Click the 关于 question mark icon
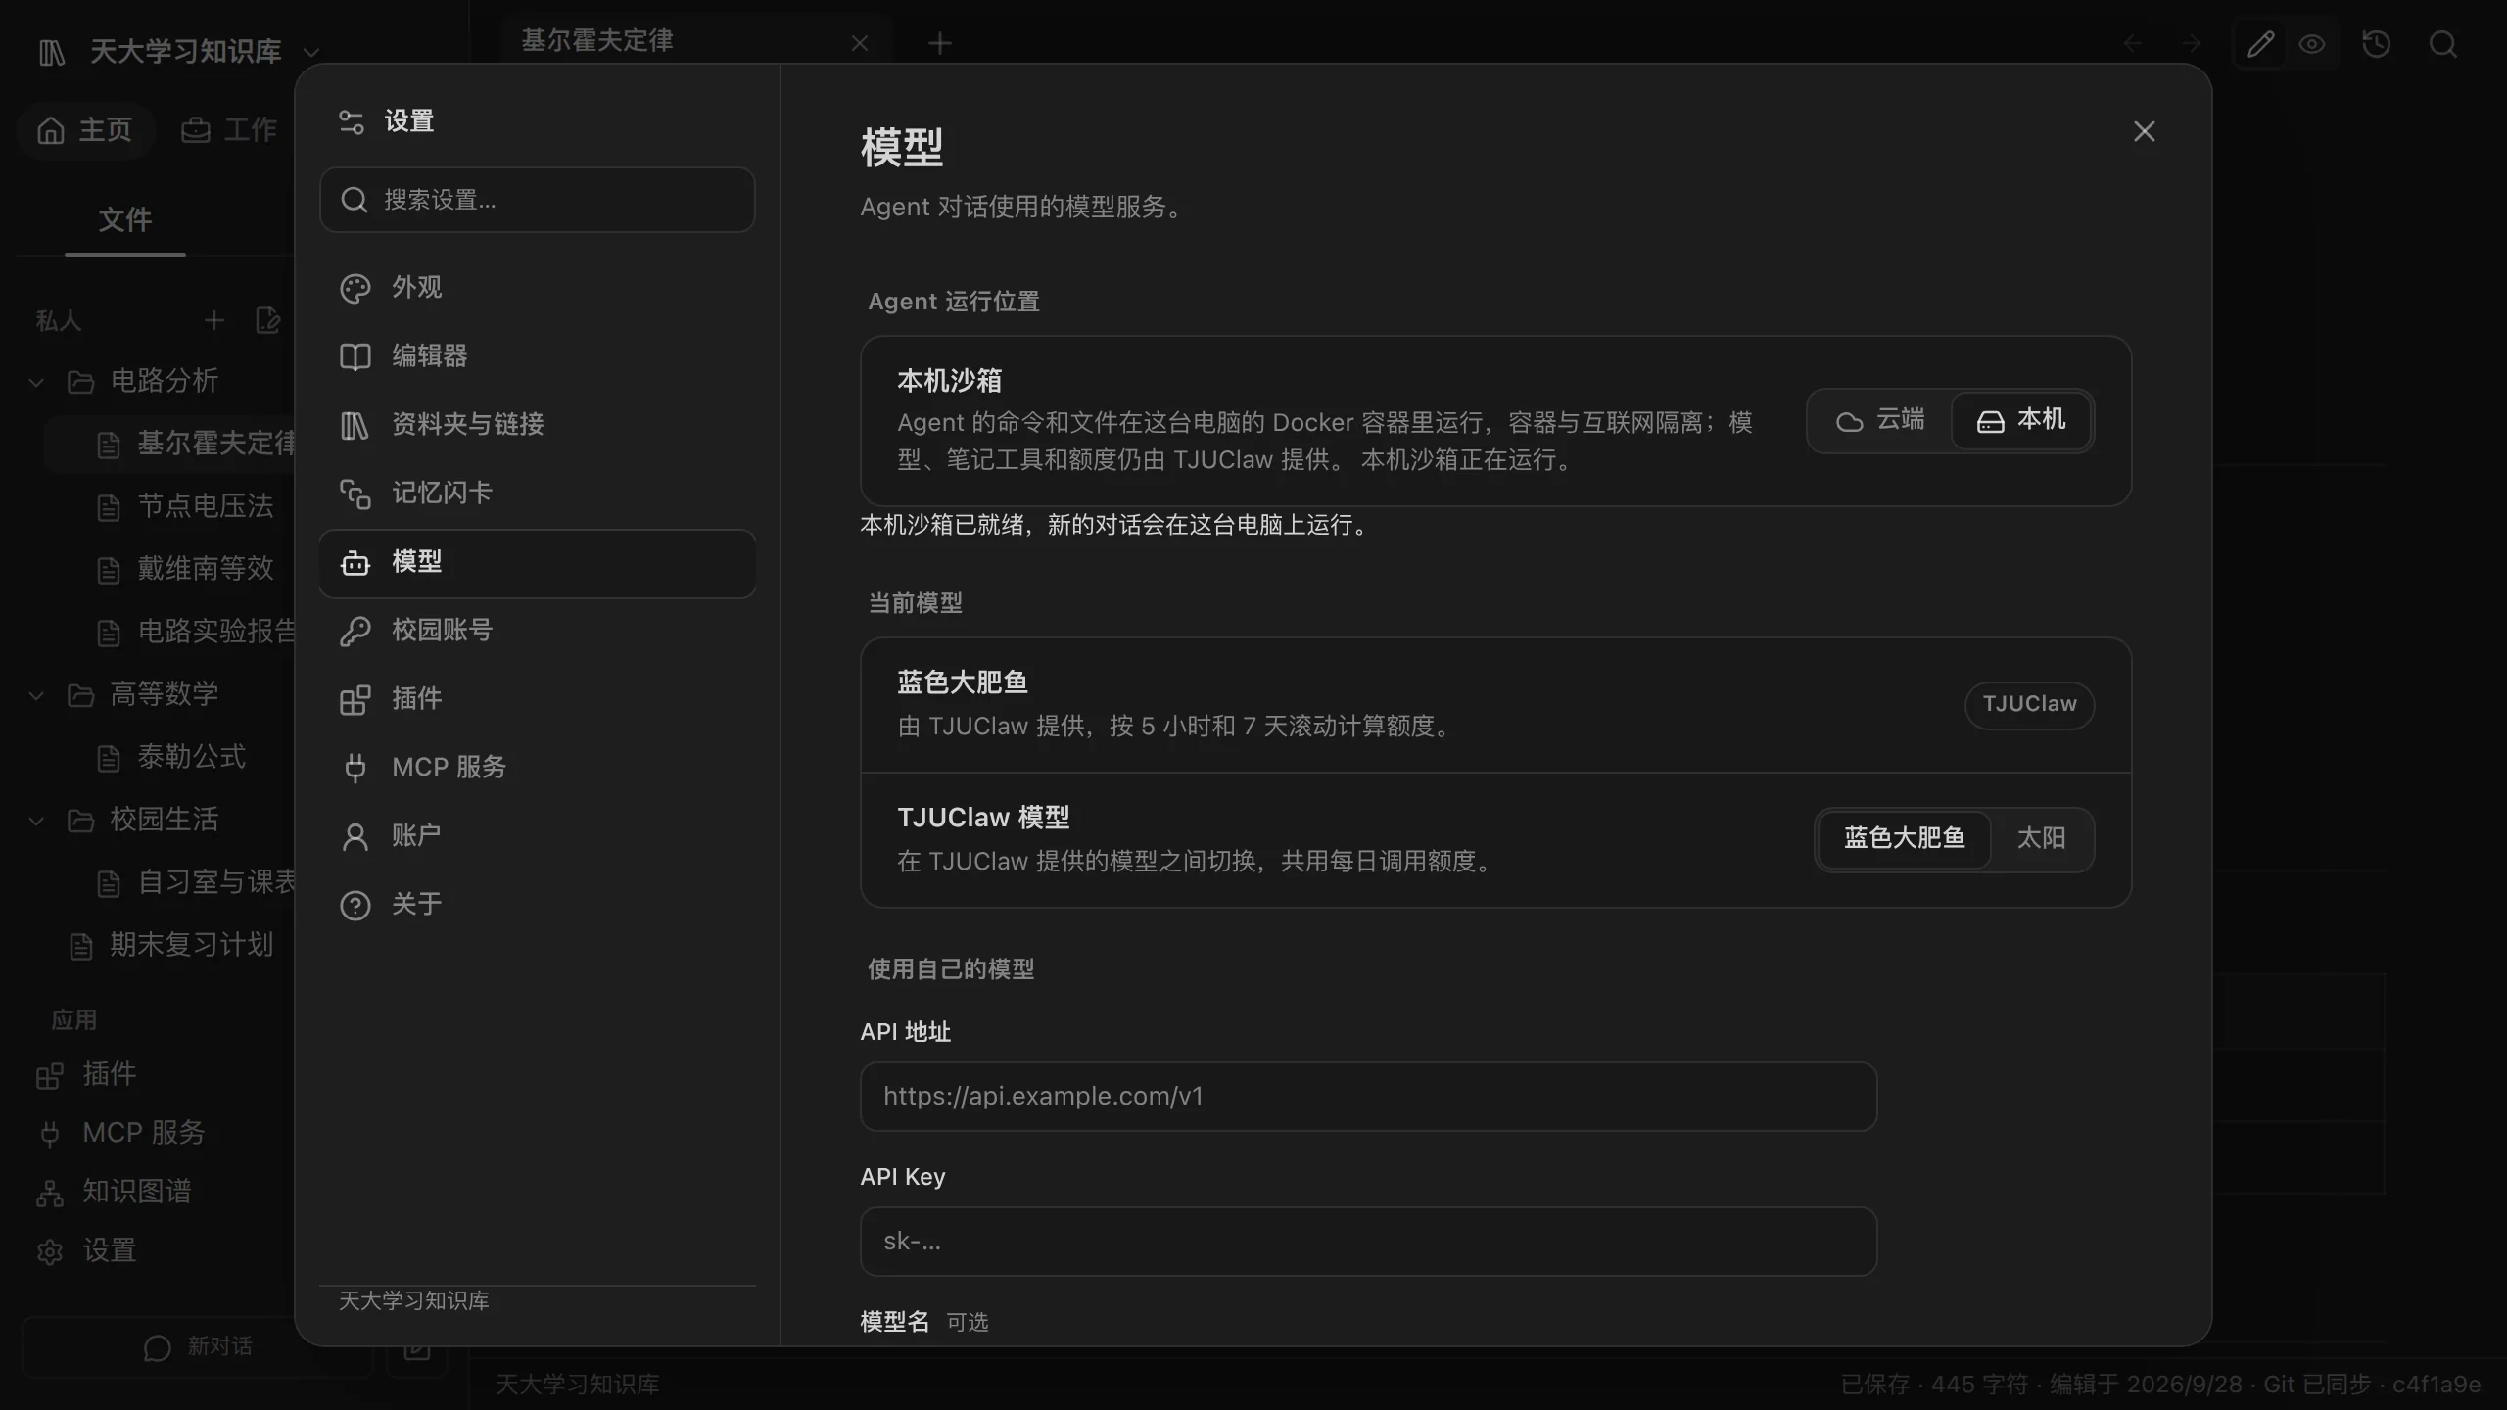This screenshot has width=2507, height=1410. 355,906
